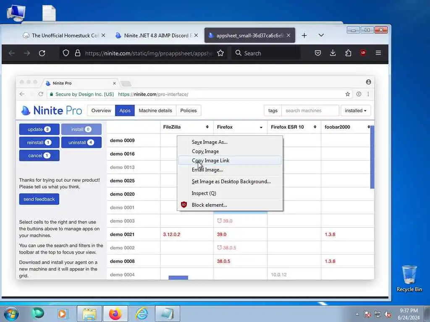Screen dimensions: 430x322
Task: Click demo 0021 row label
Action: (x=122, y=234)
